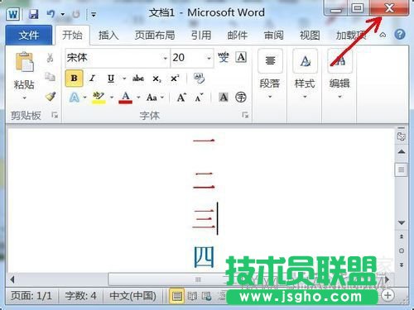Click the 中文(中国) language indicator

[132, 296]
